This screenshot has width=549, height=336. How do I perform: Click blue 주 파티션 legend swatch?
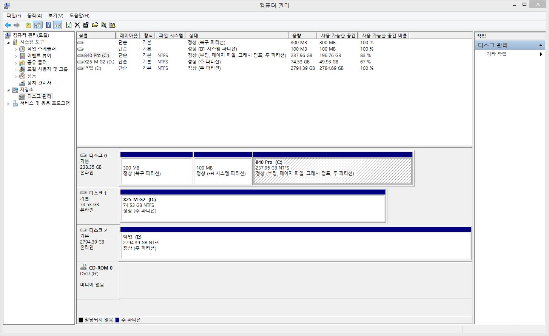pyautogui.click(x=117, y=320)
